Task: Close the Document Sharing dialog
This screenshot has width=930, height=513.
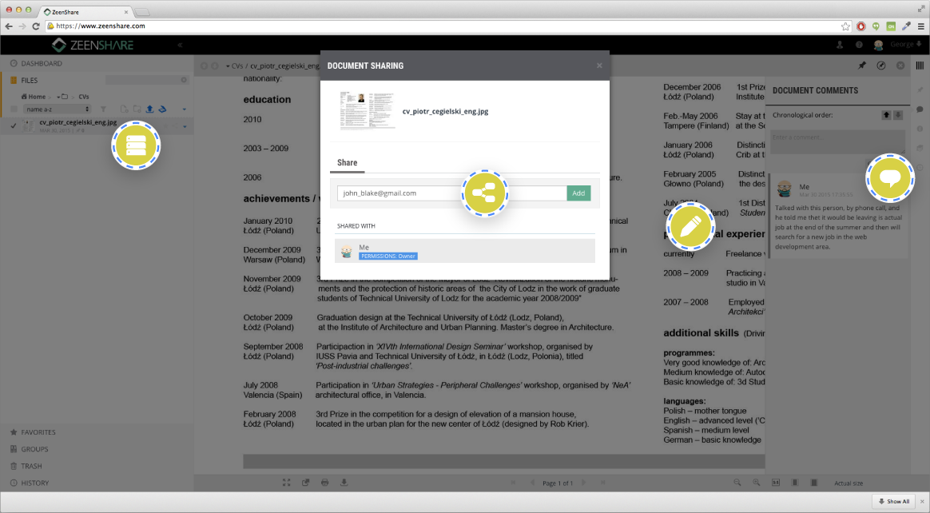Action: [x=599, y=66]
